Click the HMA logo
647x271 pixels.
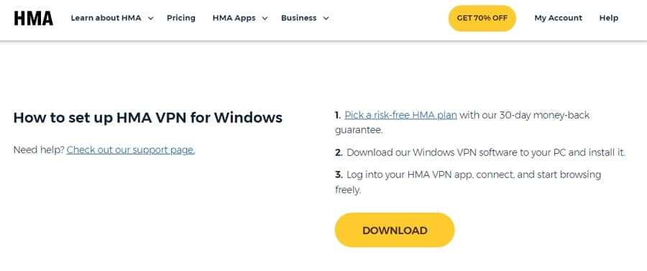[x=33, y=18]
